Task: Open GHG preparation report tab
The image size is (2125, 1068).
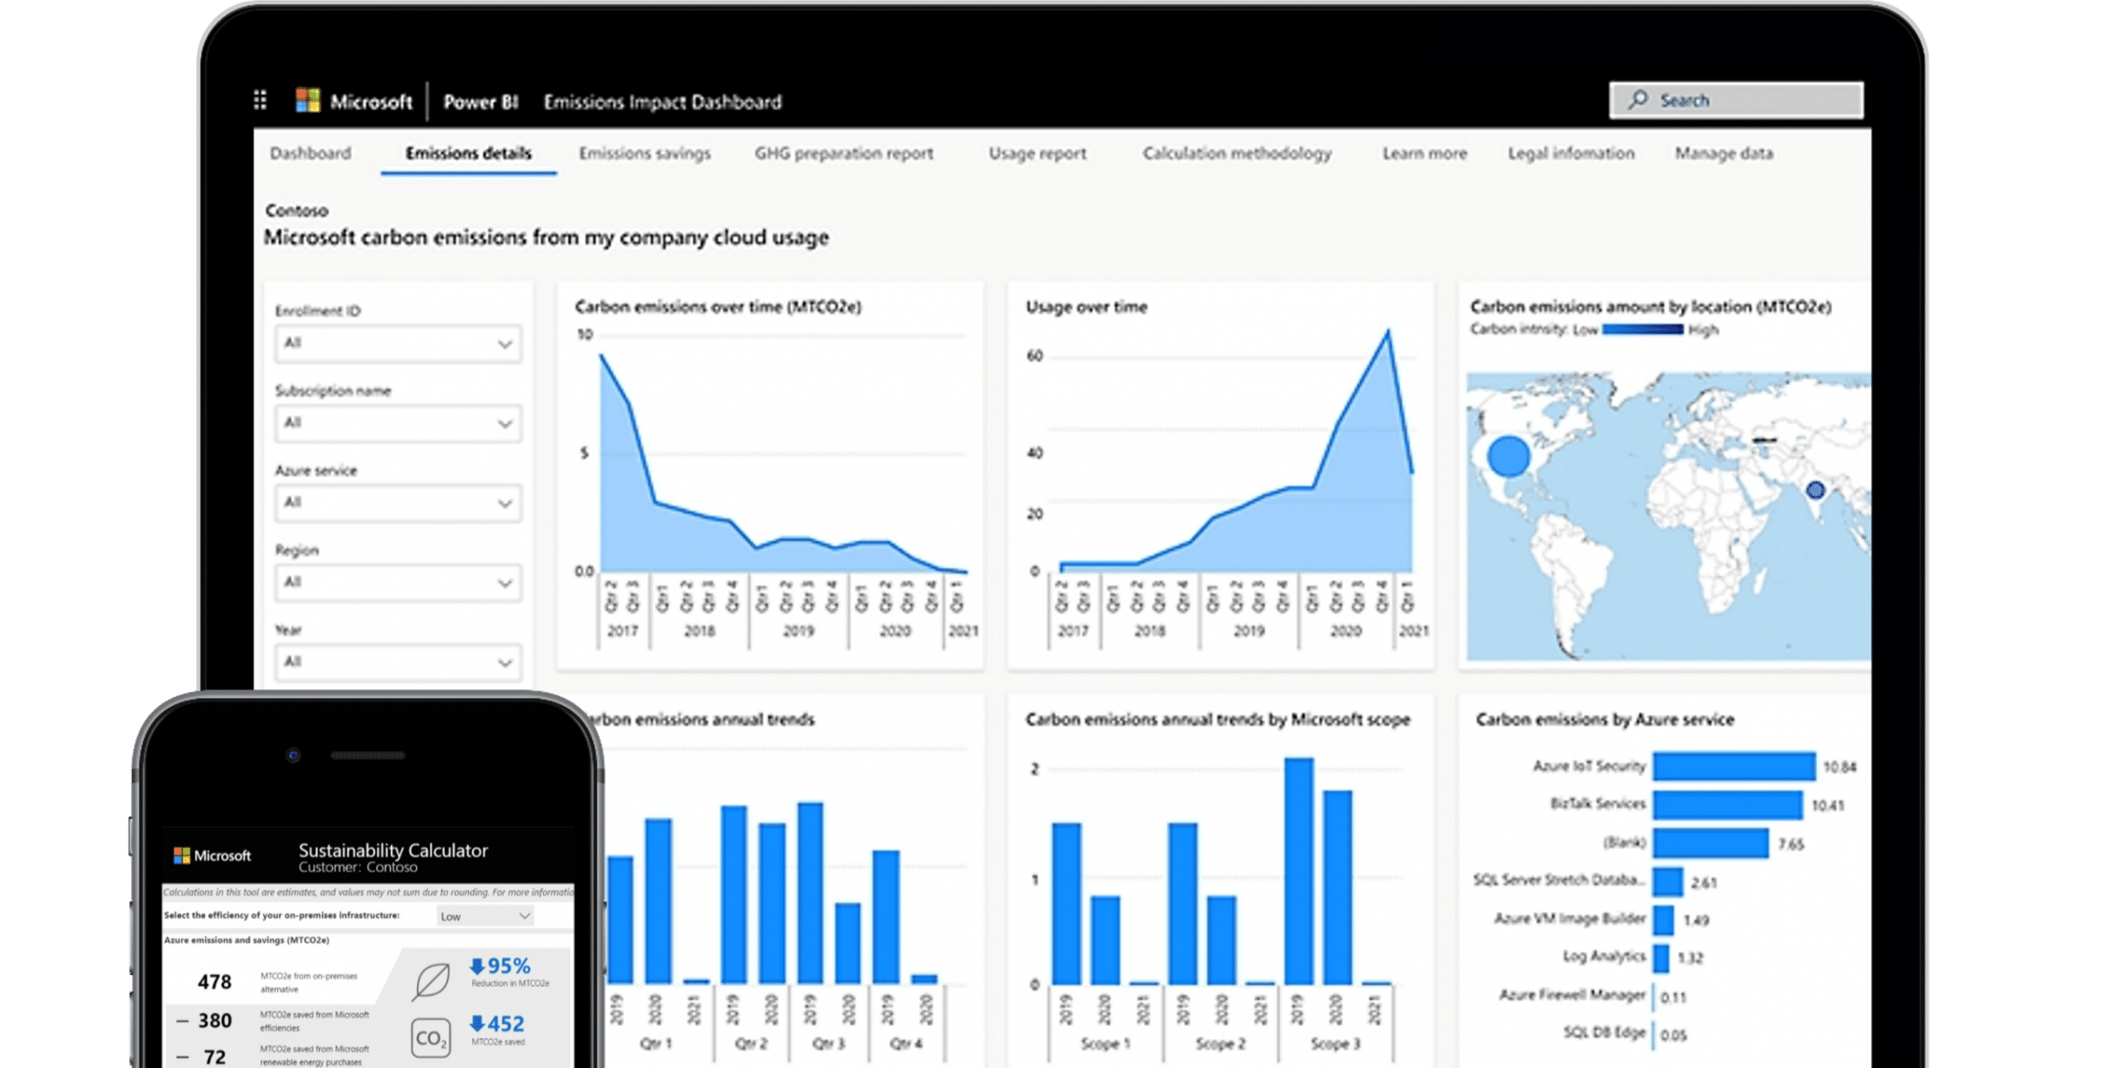Action: [x=843, y=154]
